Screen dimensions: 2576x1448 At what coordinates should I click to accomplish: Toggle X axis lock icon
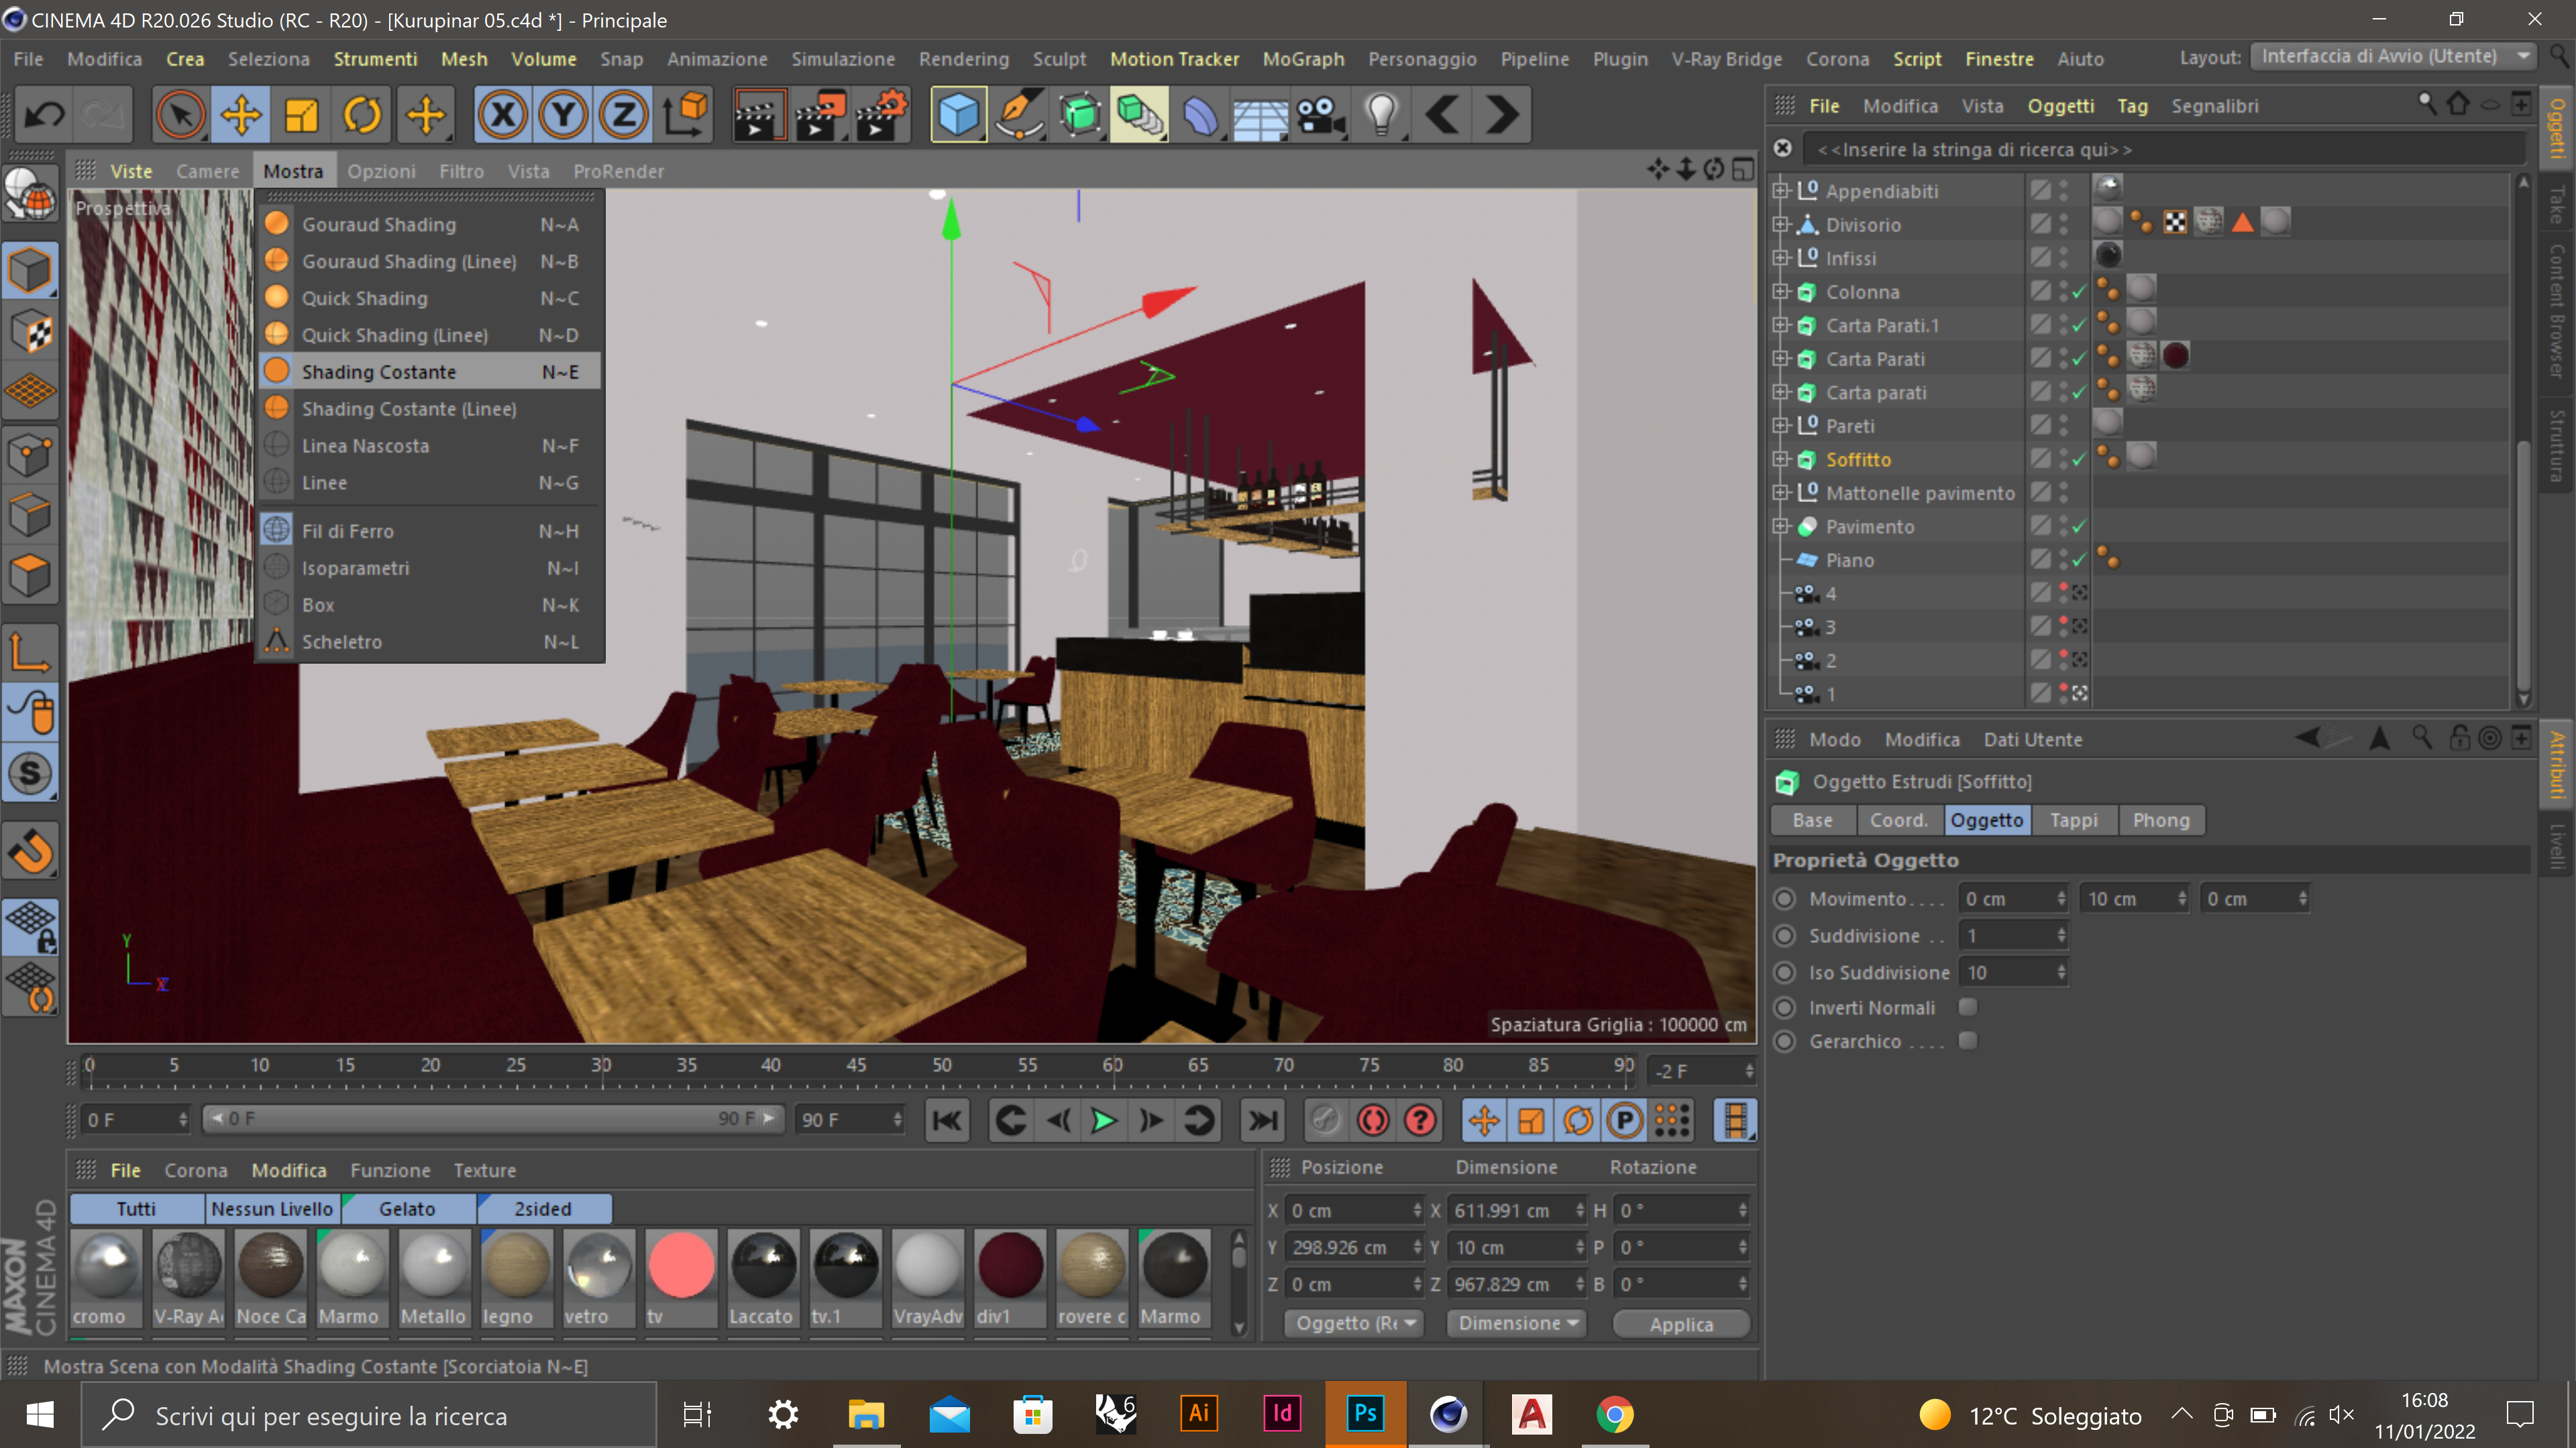(502, 115)
